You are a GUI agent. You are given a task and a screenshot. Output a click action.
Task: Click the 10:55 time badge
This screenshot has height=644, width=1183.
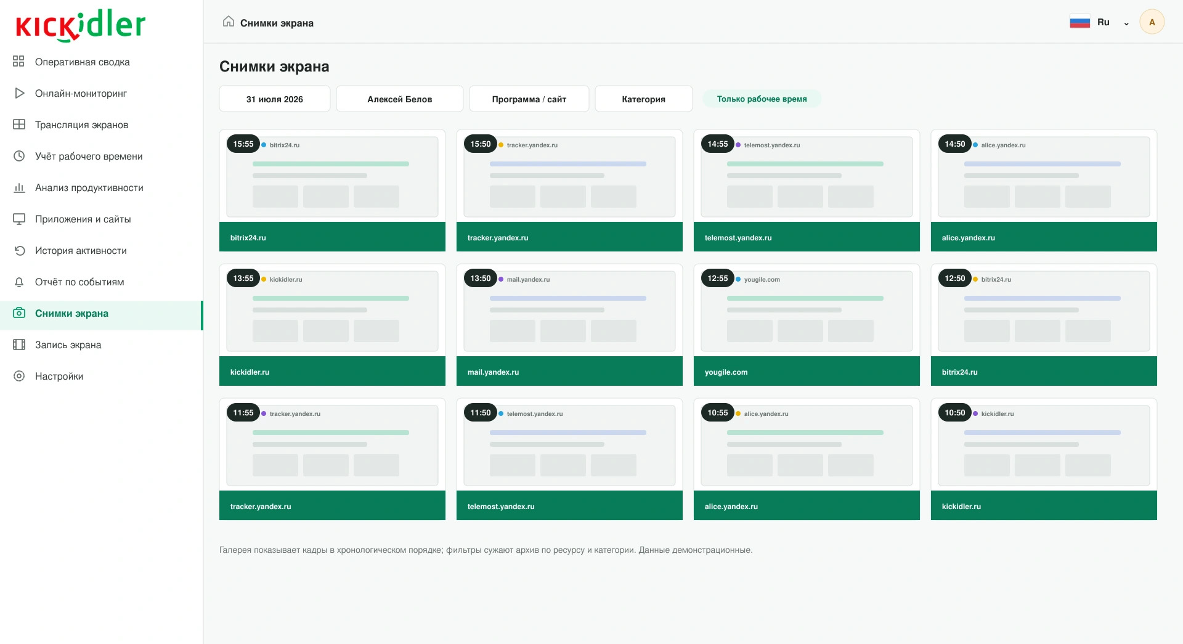pos(718,413)
